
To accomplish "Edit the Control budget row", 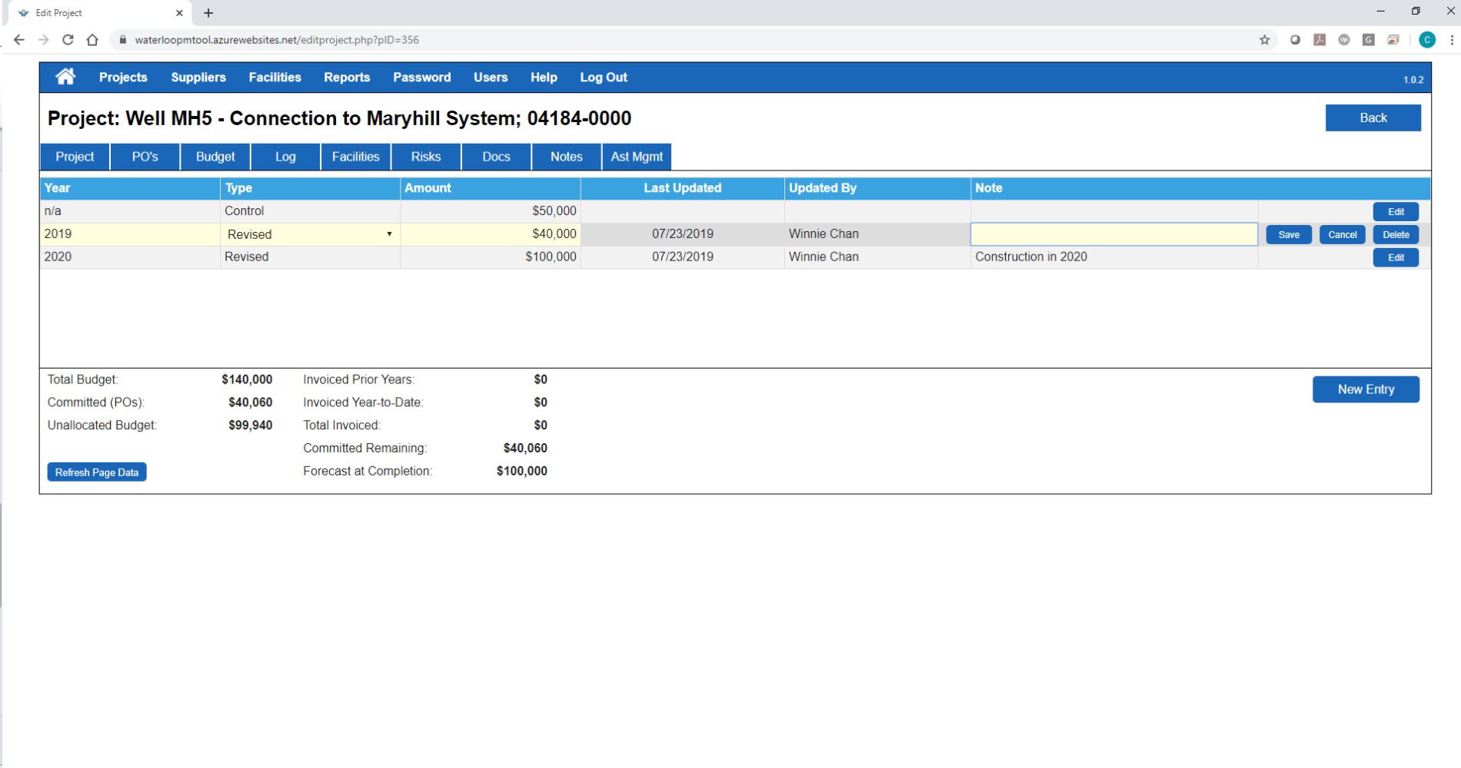I will [1396, 212].
